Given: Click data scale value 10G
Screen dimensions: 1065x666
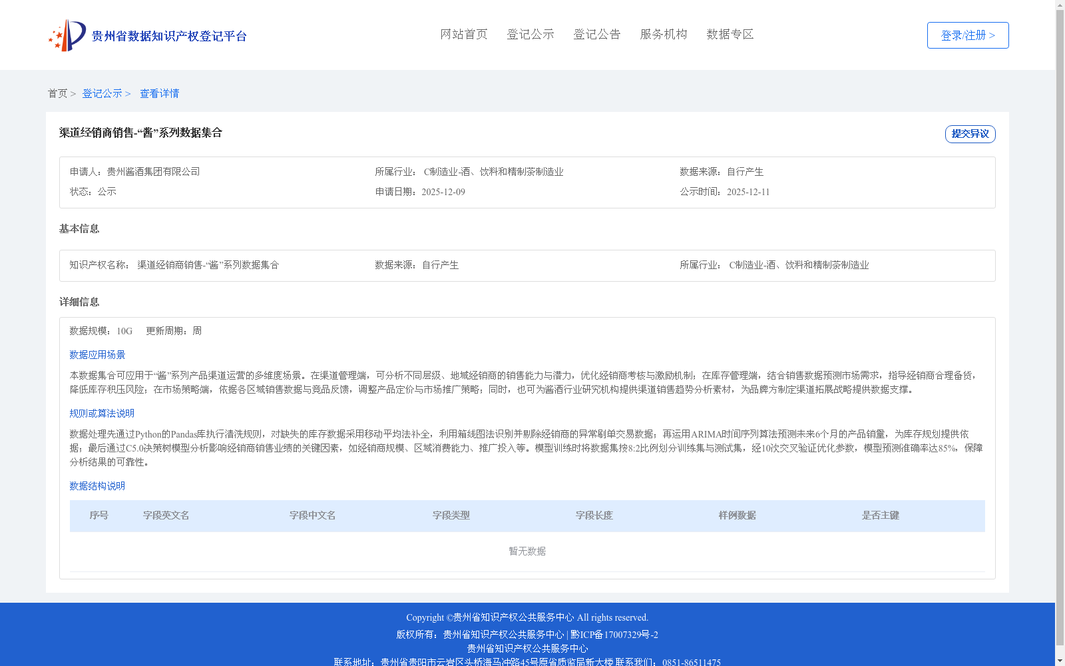Looking at the screenshot, I should tap(124, 331).
